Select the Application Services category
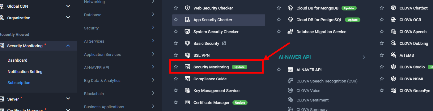This screenshot has width=433, height=111. [102, 55]
